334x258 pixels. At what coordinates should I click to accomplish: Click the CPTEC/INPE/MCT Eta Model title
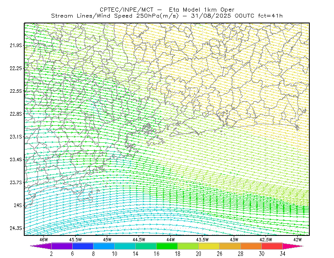click(167, 10)
